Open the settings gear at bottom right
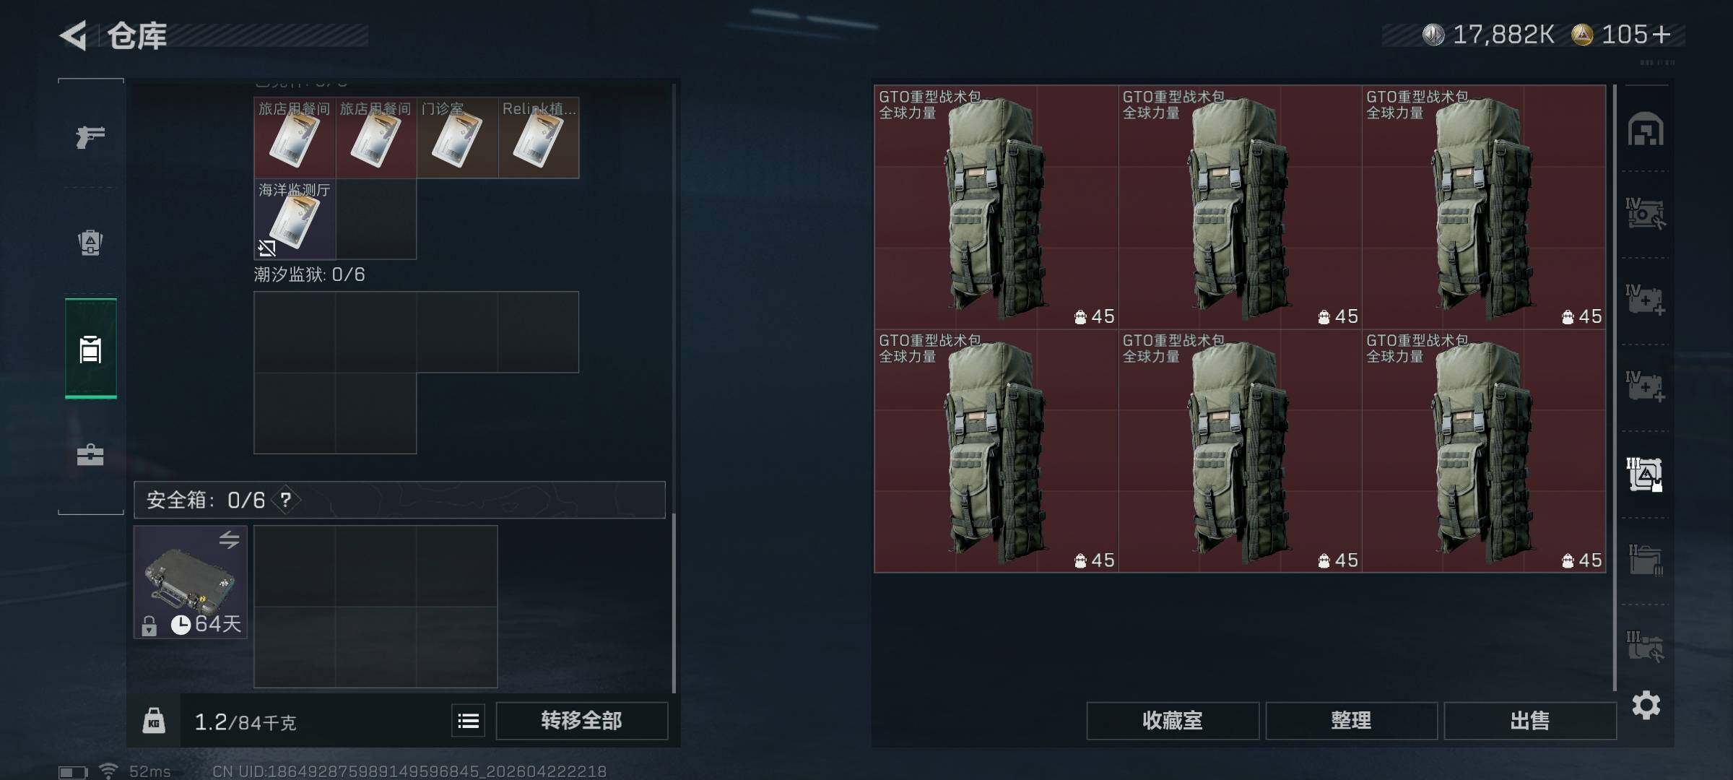 1646,705
